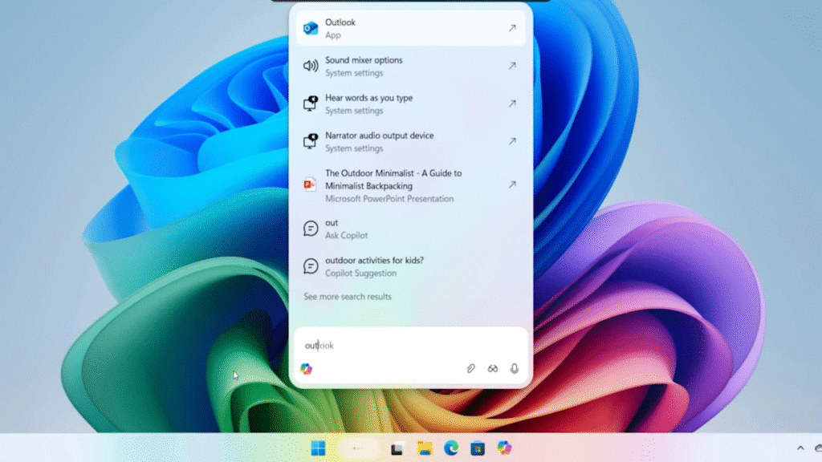
Task: Expand the system tray hidden icons chevron
Action: click(800, 448)
